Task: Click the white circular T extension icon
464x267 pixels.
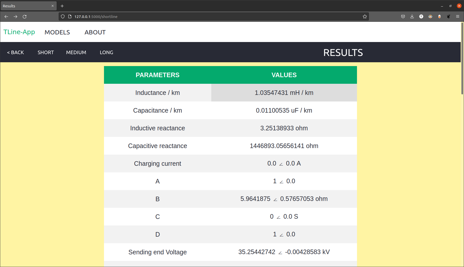Action: 421,16
